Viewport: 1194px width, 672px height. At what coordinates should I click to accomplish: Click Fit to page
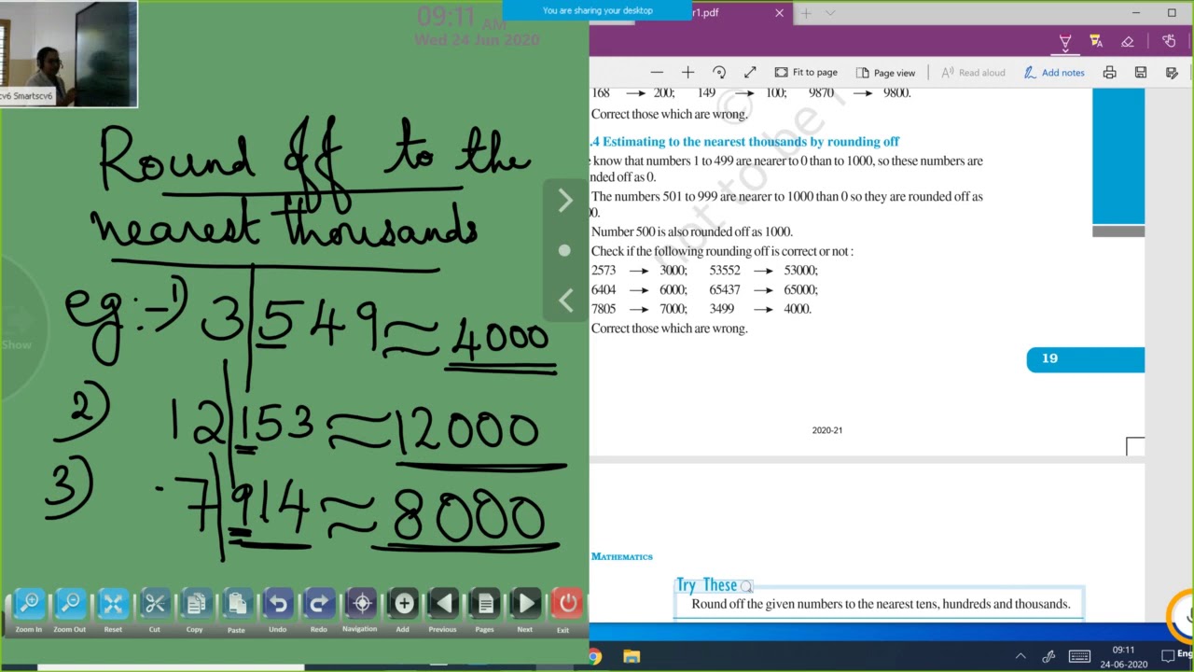coord(806,72)
